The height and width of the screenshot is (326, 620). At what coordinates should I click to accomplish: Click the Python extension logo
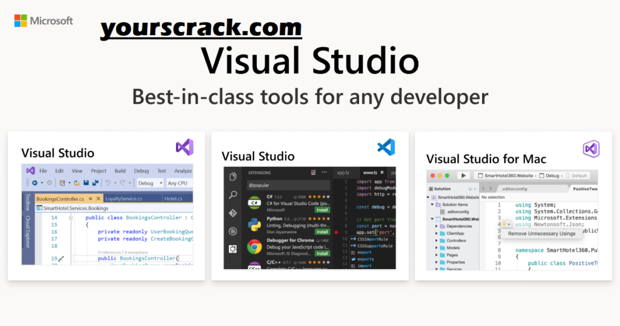pos(254,225)
